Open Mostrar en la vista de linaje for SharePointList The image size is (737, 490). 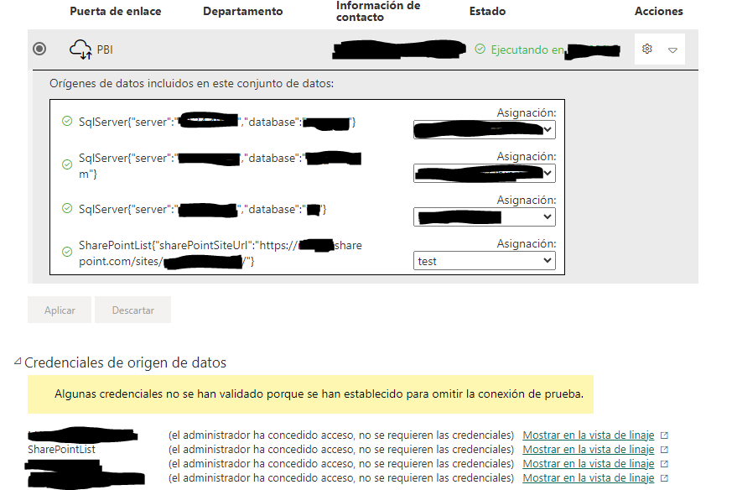point(588,450)
